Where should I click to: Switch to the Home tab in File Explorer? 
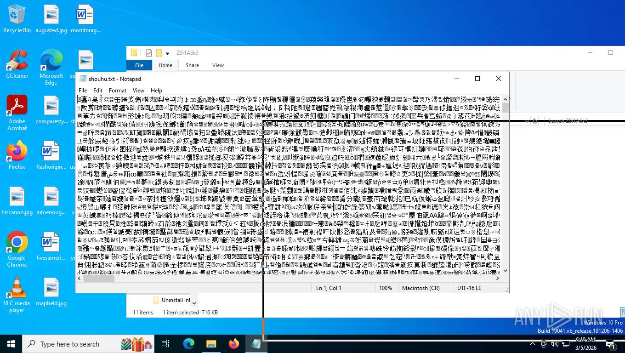point(165,65)
